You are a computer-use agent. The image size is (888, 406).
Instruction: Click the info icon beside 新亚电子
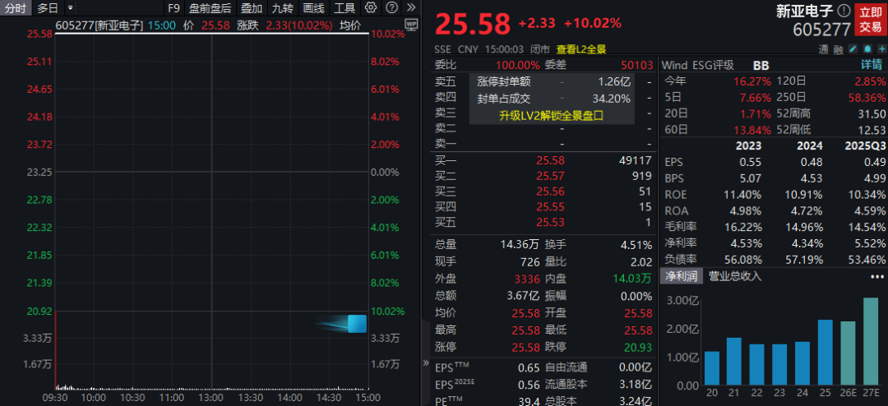click(x=844, y=10)
